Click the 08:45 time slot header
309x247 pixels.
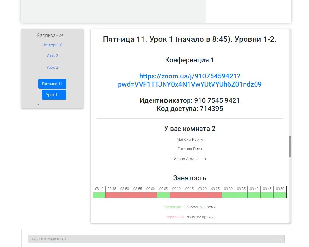(112, 189)
